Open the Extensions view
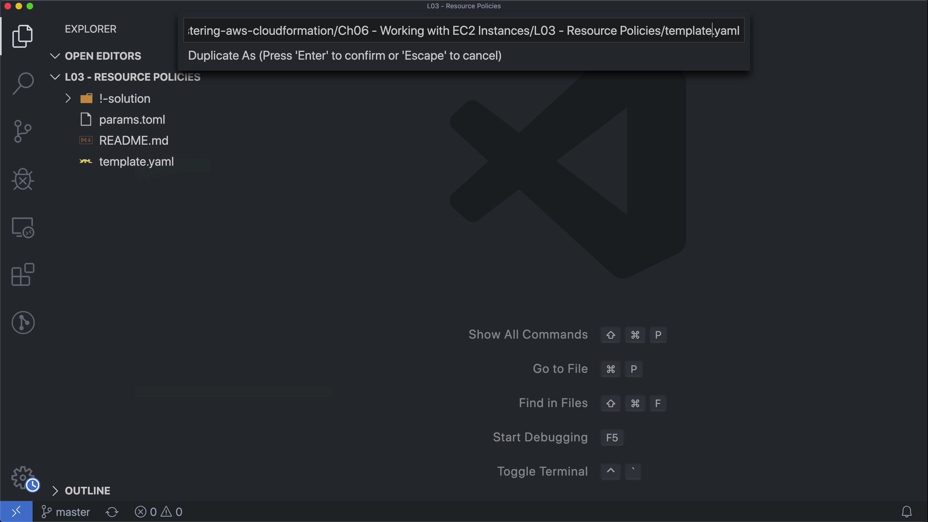928x522 pixels. [23, 275]
